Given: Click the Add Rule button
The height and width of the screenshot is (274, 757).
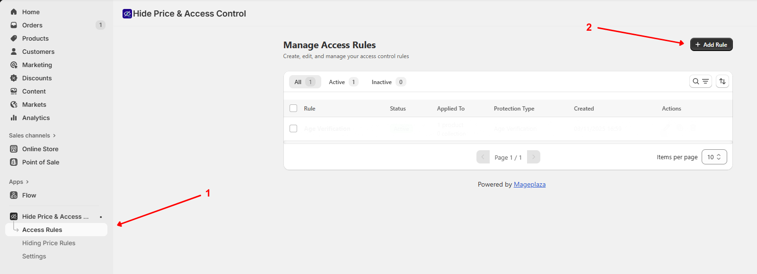Looking at the screenshot, I should (711, 44).
